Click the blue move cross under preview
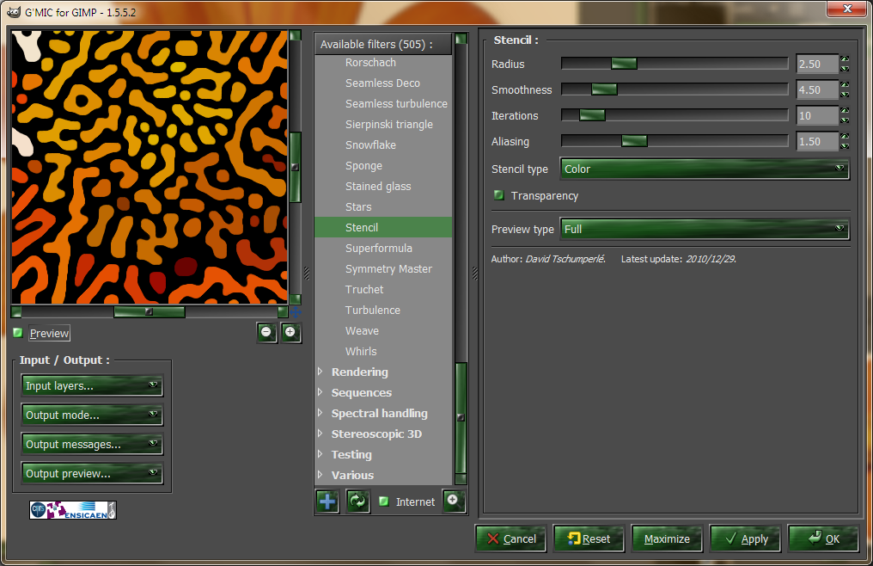873x566 pixels. tap(296, 311)
